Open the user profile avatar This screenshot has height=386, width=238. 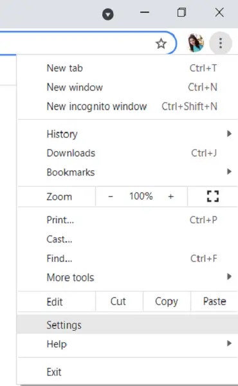coord(196,43)
